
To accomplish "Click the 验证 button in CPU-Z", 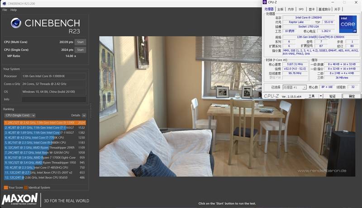I will pyautogui.click(x=332, y=96).
